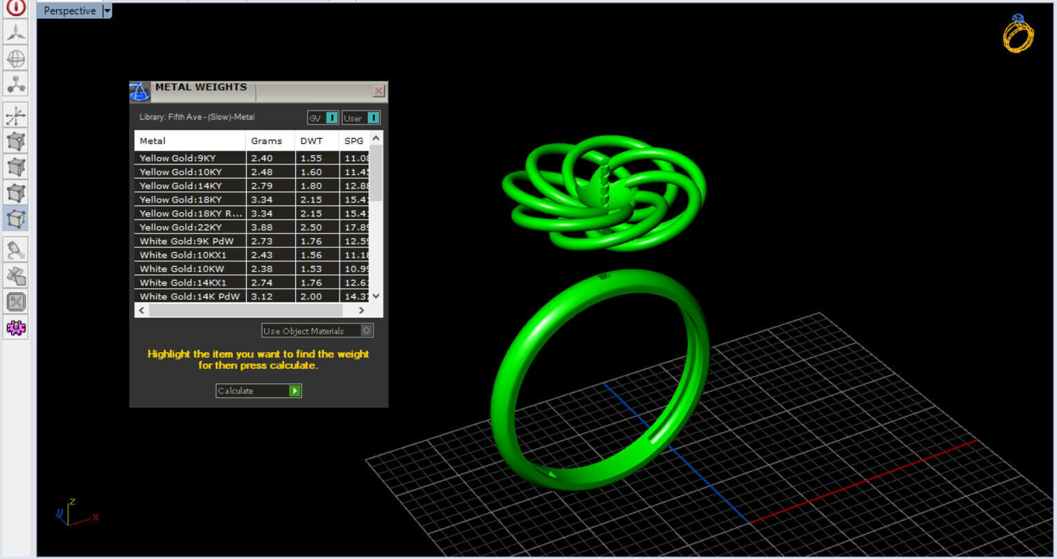Select the White Gold:10KW row
Image resolution: width=1057 pixels, height=559 pixels.
[x=252, y=269]
